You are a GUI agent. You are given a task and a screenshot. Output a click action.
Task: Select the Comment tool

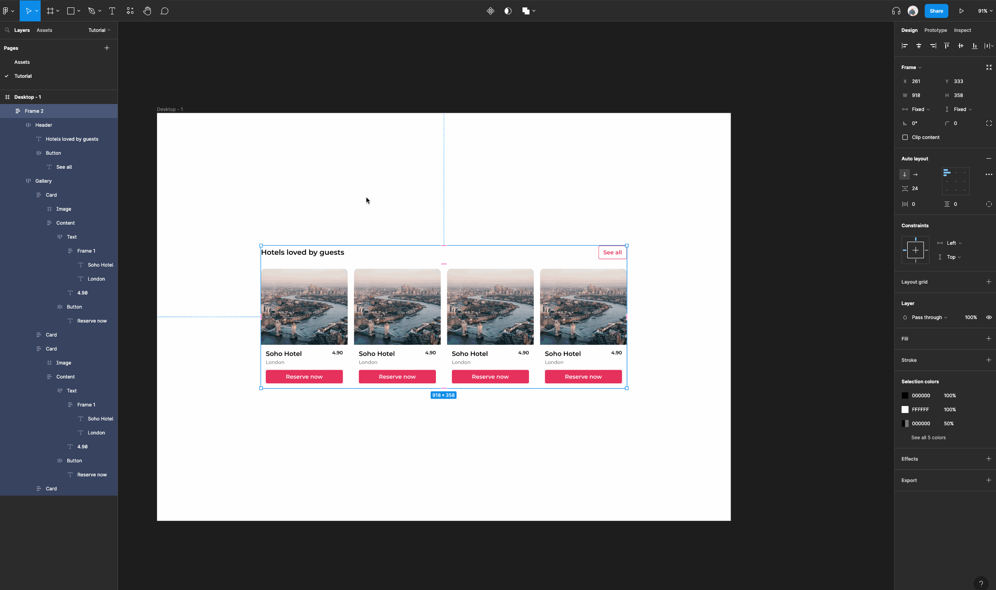164,11
